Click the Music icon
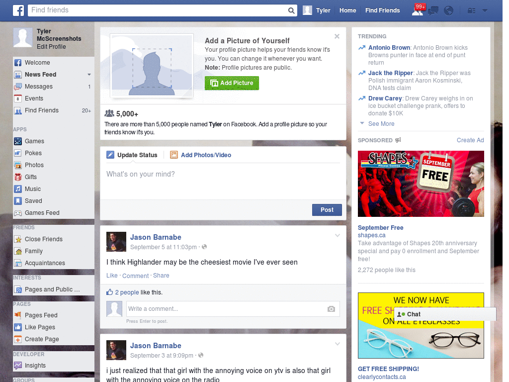This screenshot has height=382, width=509. (18, 189)
